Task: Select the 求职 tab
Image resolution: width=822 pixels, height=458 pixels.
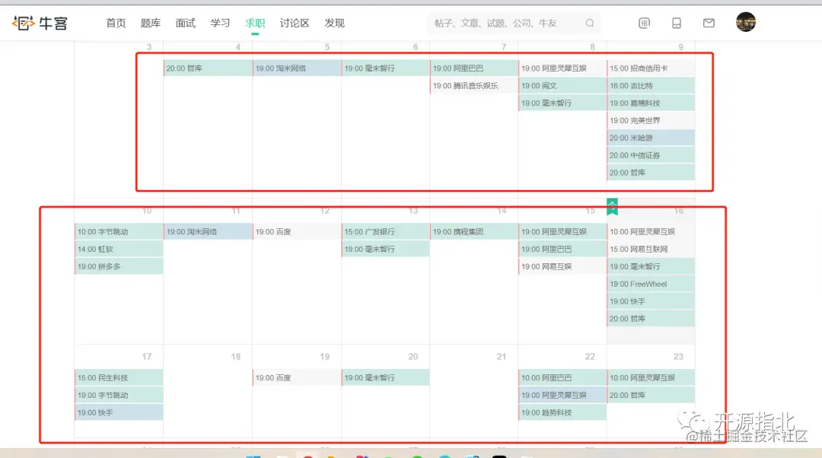Action: [x=255, y=23]
